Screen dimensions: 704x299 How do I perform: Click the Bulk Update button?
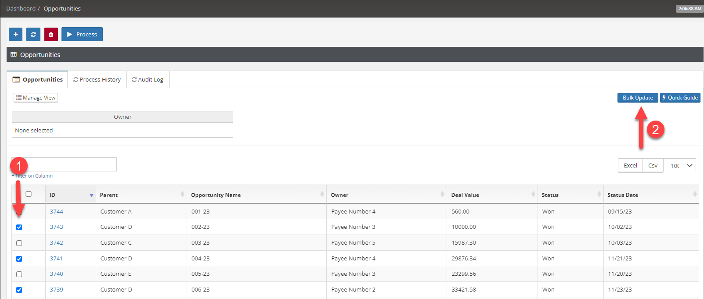click(637, 98)
